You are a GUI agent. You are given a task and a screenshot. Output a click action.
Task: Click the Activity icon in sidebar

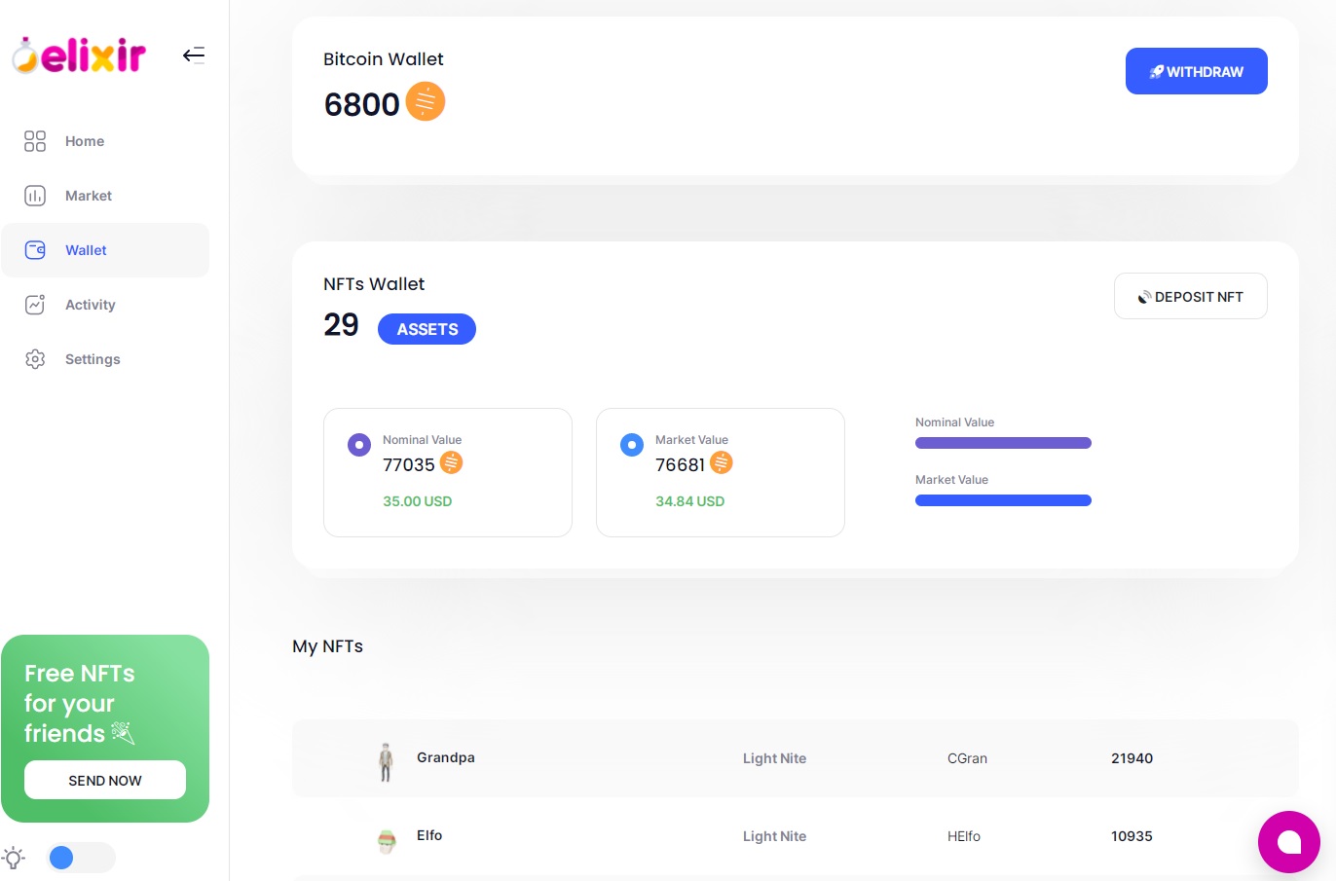pos(35,305)
